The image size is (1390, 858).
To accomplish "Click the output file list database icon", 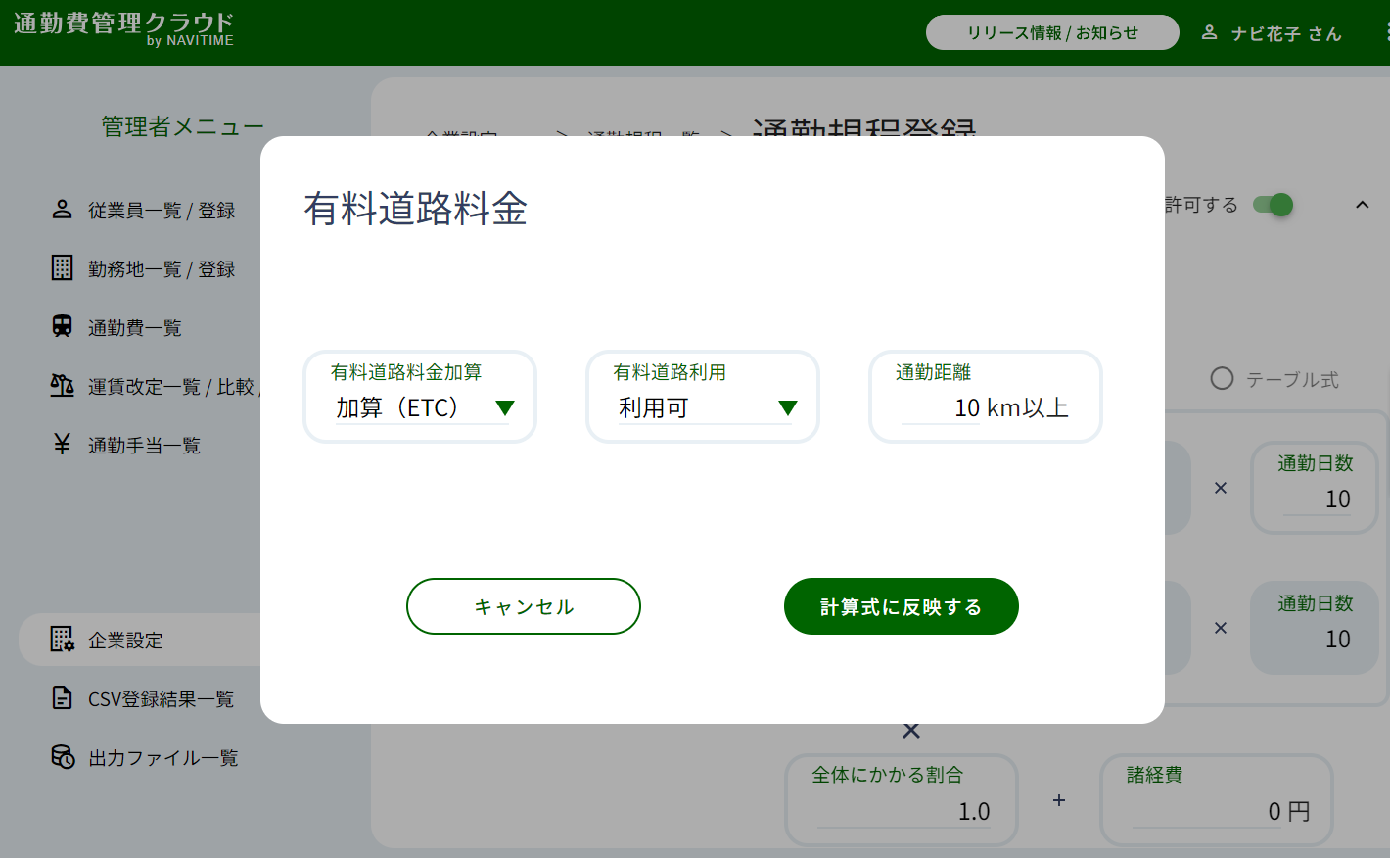I will coord(62,757).
